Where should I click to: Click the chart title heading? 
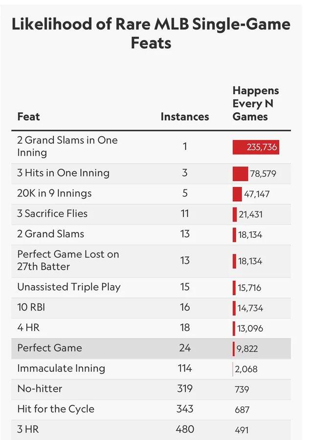coord(151,33)
